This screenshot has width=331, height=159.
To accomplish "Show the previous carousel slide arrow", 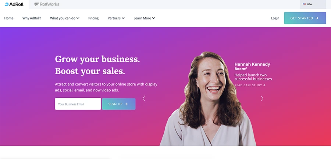I will coord(144,98).
